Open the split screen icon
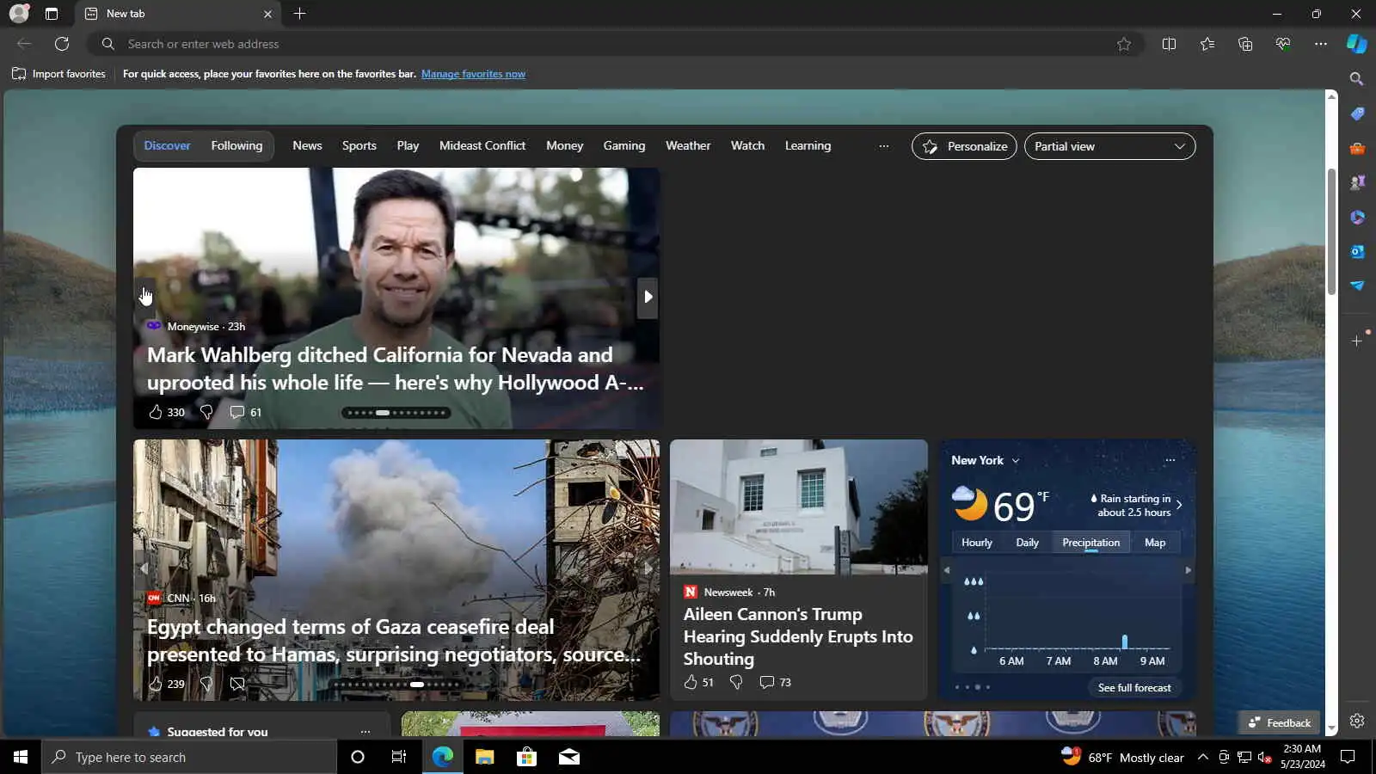Viewport: 1376px width, 774px height. (1169, 44)
